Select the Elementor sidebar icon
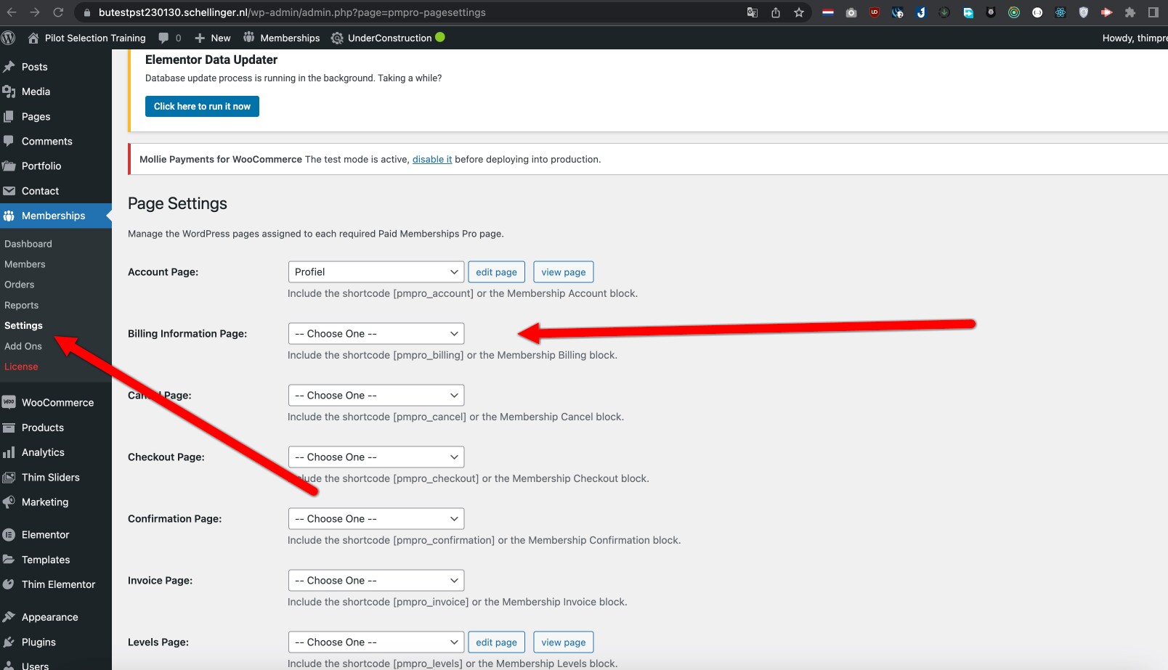Image resolution: width=1168 pixels, height=670 pixels. (10, 534)
